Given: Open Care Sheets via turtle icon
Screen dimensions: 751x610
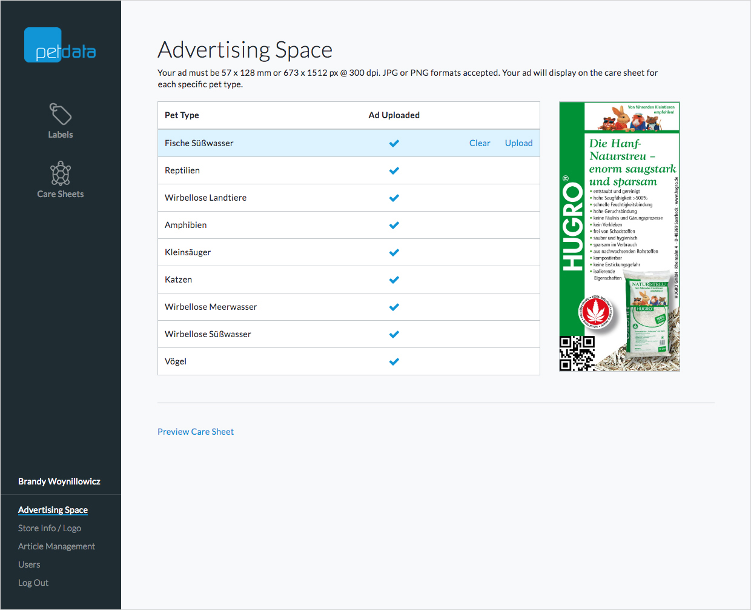Looking at the screenshot, I should pos(60,174).
